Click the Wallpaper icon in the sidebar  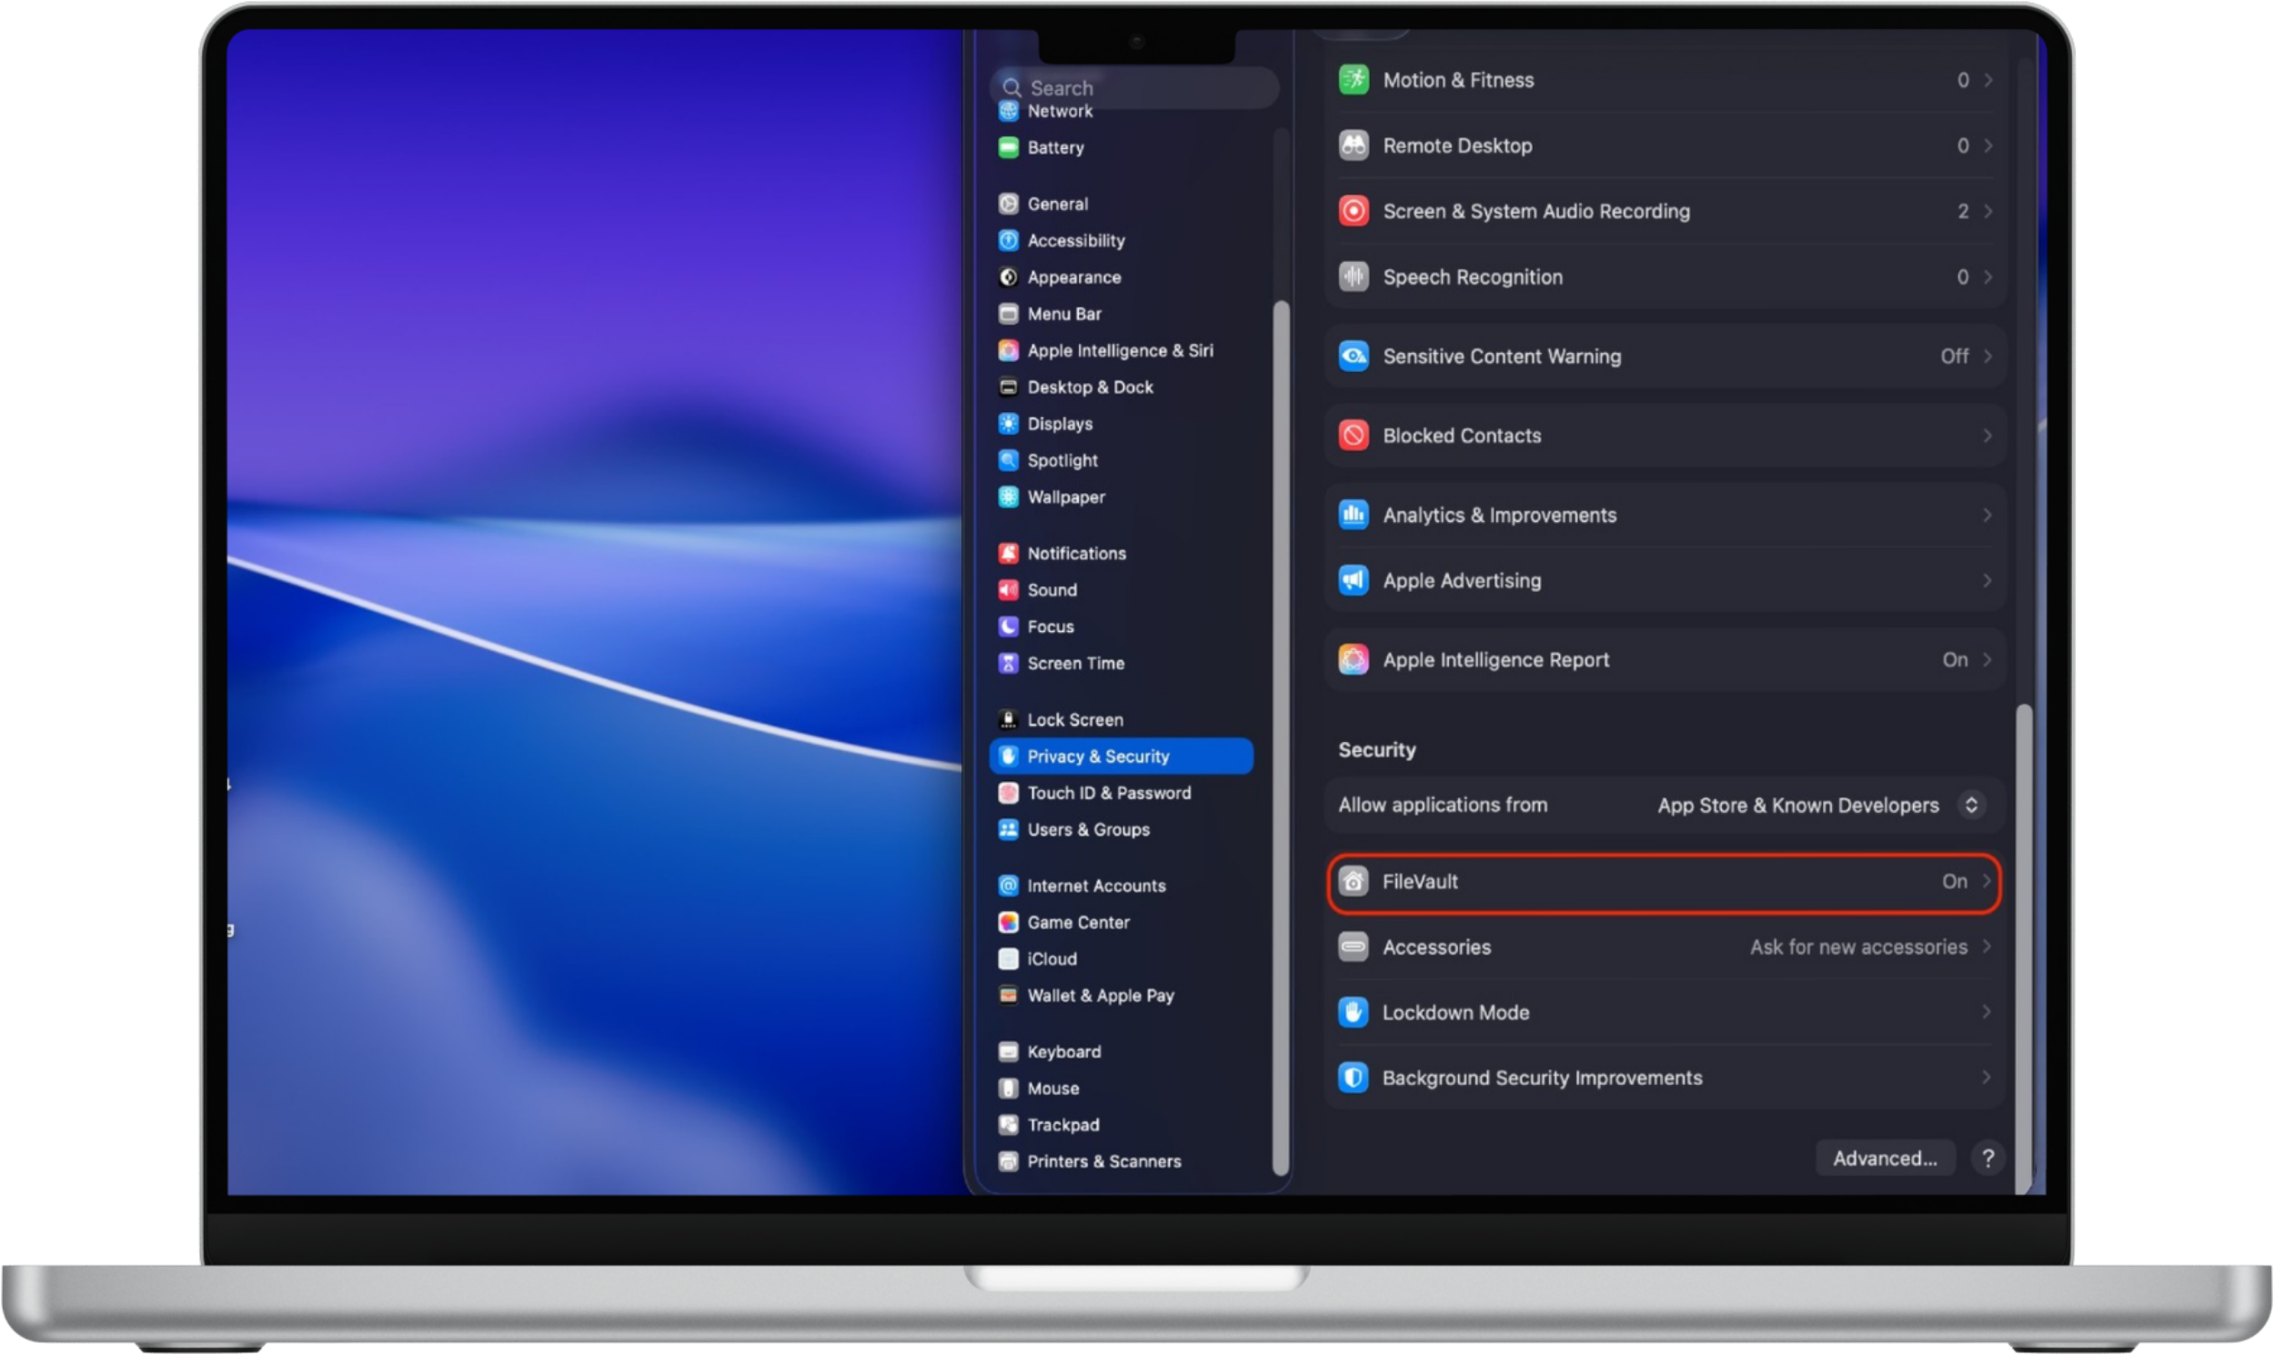point(1009,496)
